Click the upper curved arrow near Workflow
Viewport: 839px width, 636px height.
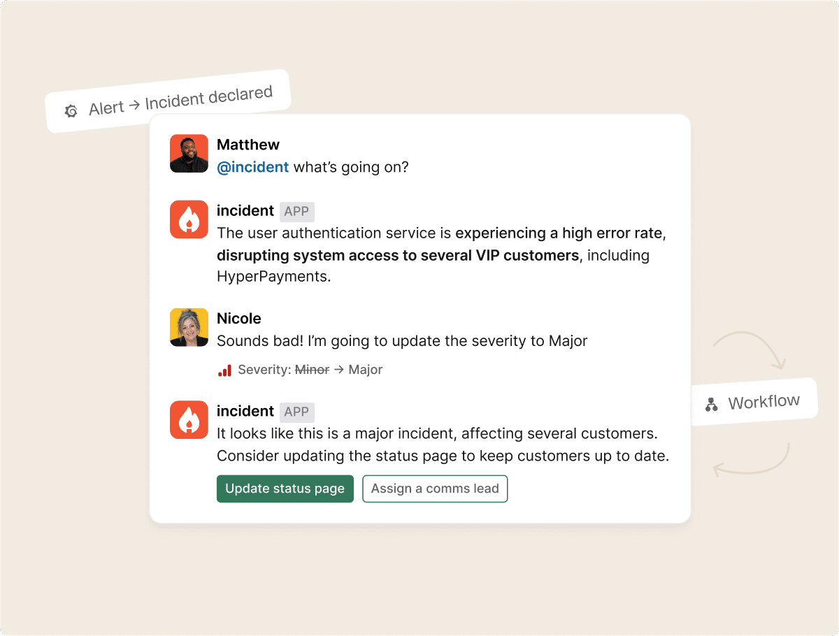pyautogui.click(x=750, y=349)
